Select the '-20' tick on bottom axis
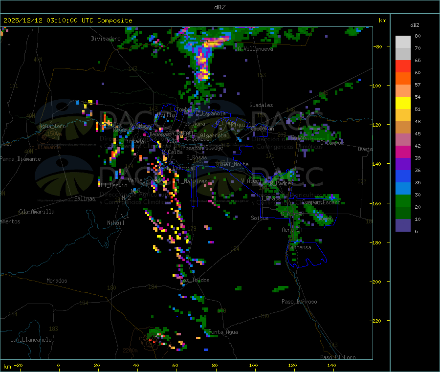The image size is (440, 372). click(18, 365)
